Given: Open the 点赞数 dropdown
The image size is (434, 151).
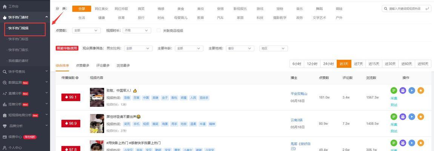Looking at the screenshot, I should [x=86, y=31].
